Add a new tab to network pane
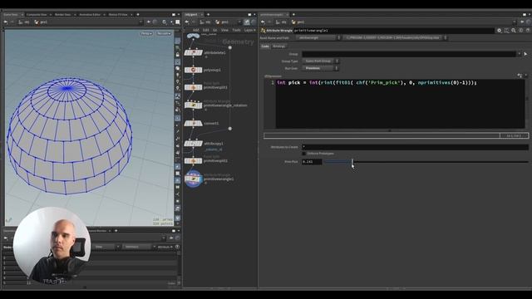532x299 pixels. click(208, 15)
